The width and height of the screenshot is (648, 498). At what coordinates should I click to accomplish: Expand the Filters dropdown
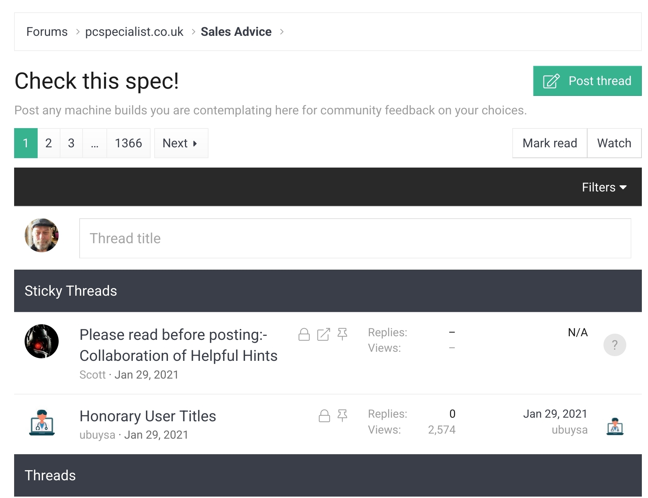604,187
